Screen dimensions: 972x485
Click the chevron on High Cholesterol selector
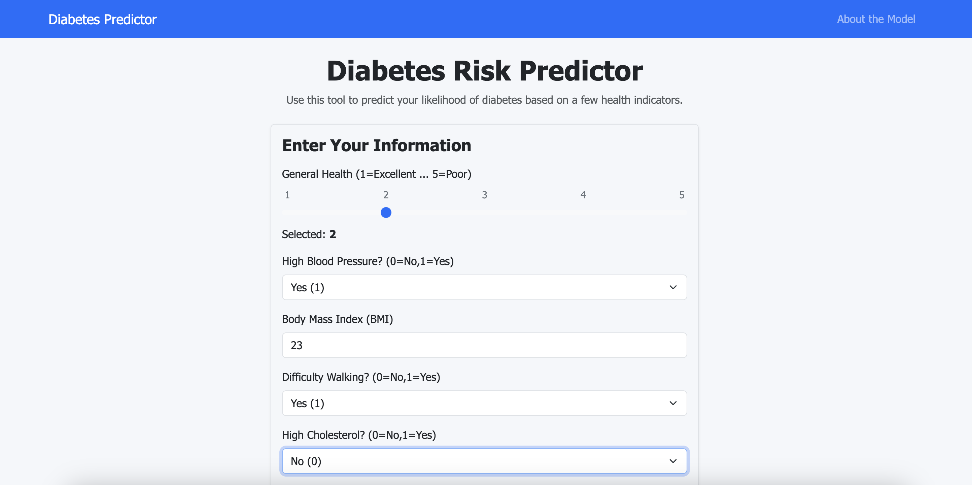click(673, 461)
